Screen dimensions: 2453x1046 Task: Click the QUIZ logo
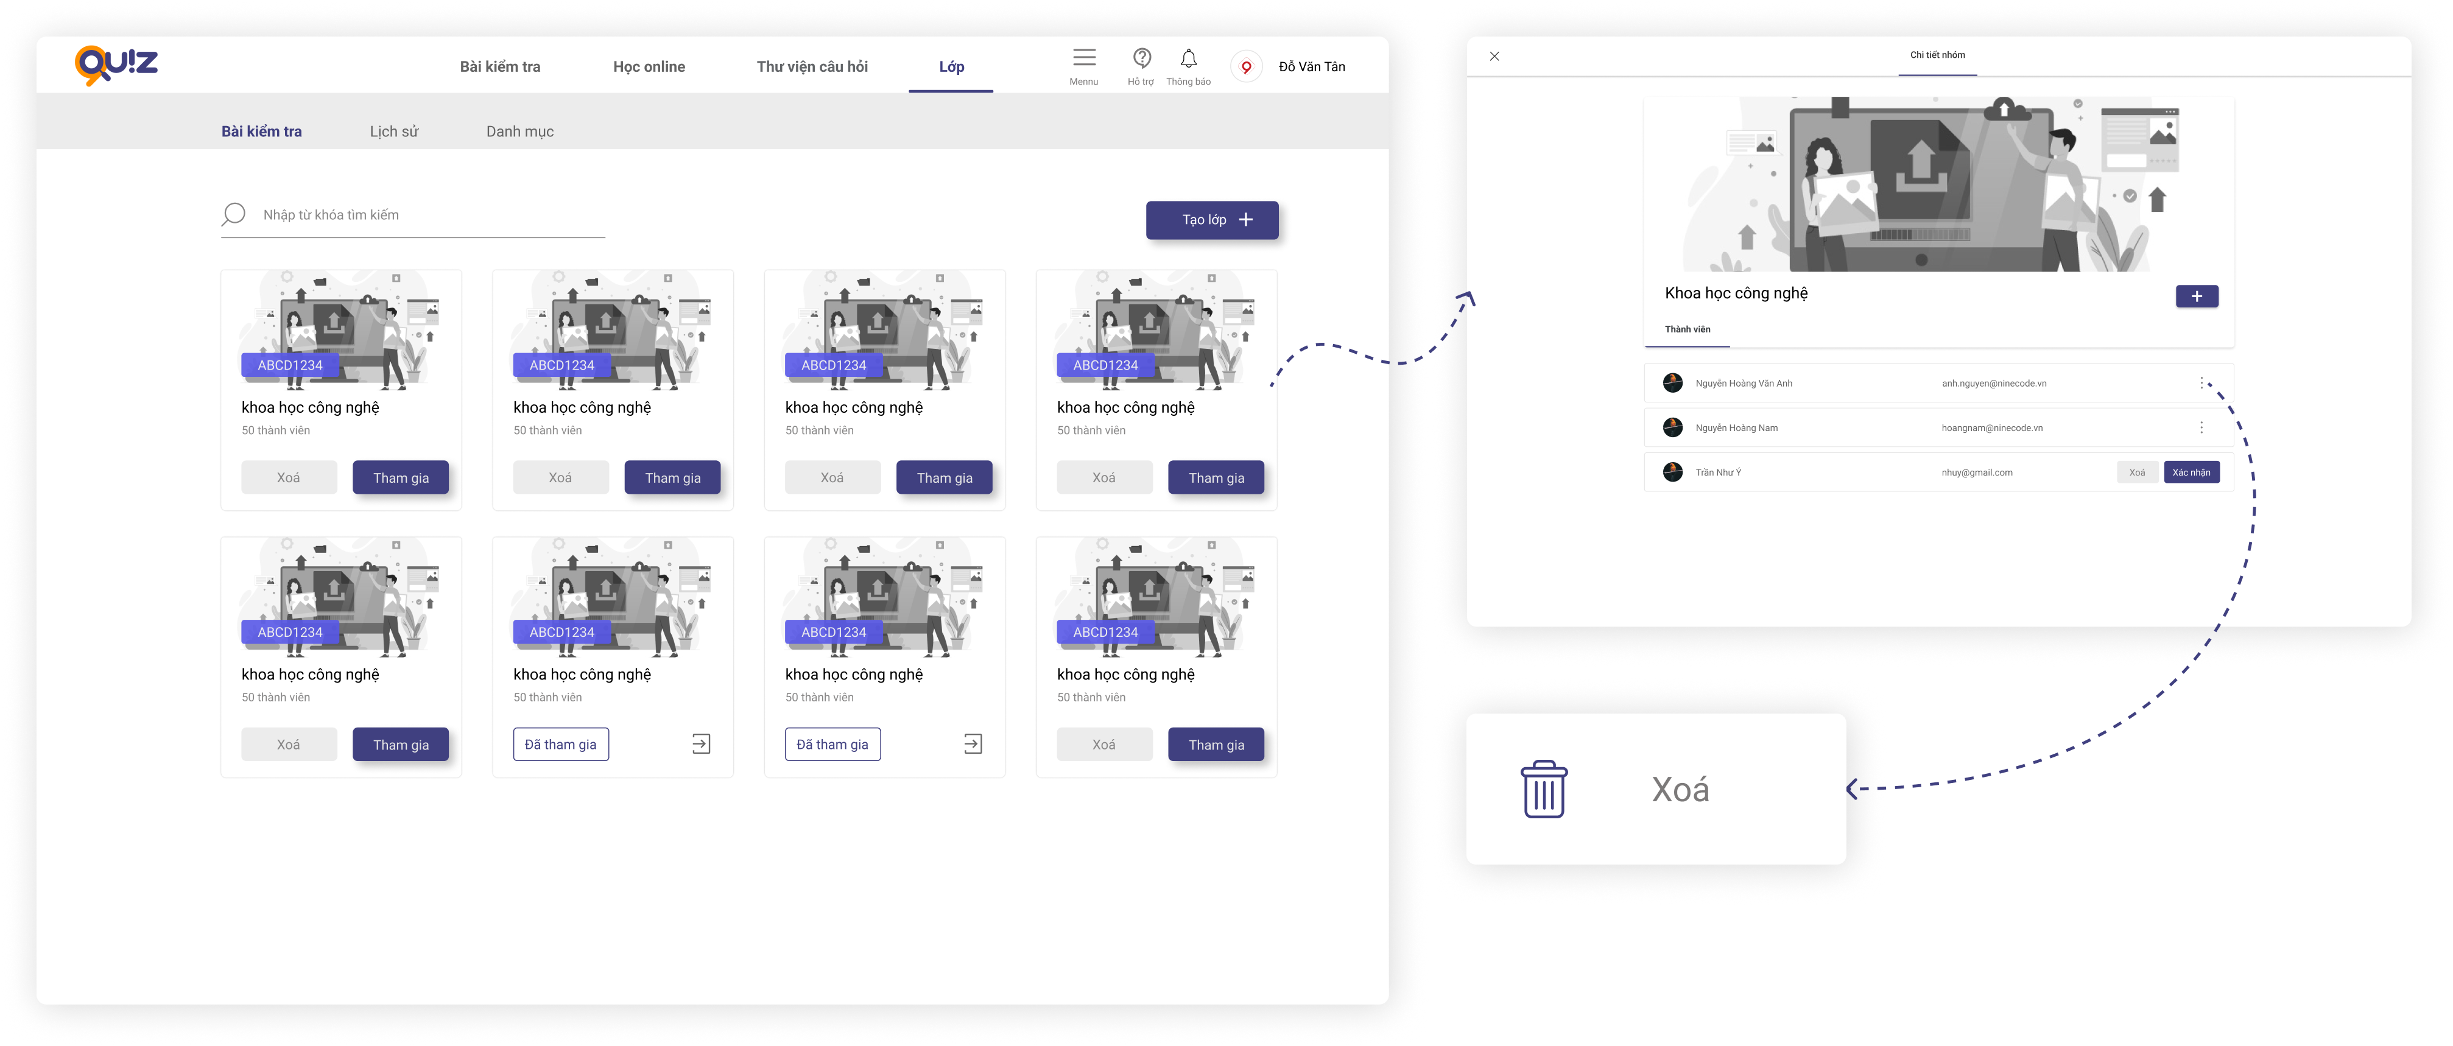tap(116, 65)
